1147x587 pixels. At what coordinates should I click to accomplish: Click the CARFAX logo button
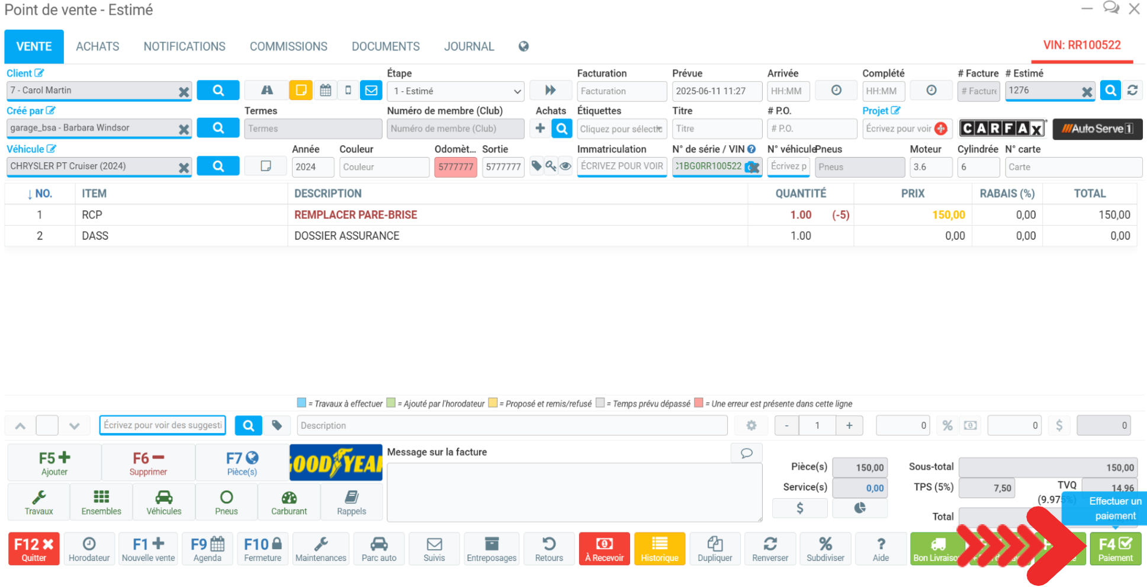pos(1002,129)
